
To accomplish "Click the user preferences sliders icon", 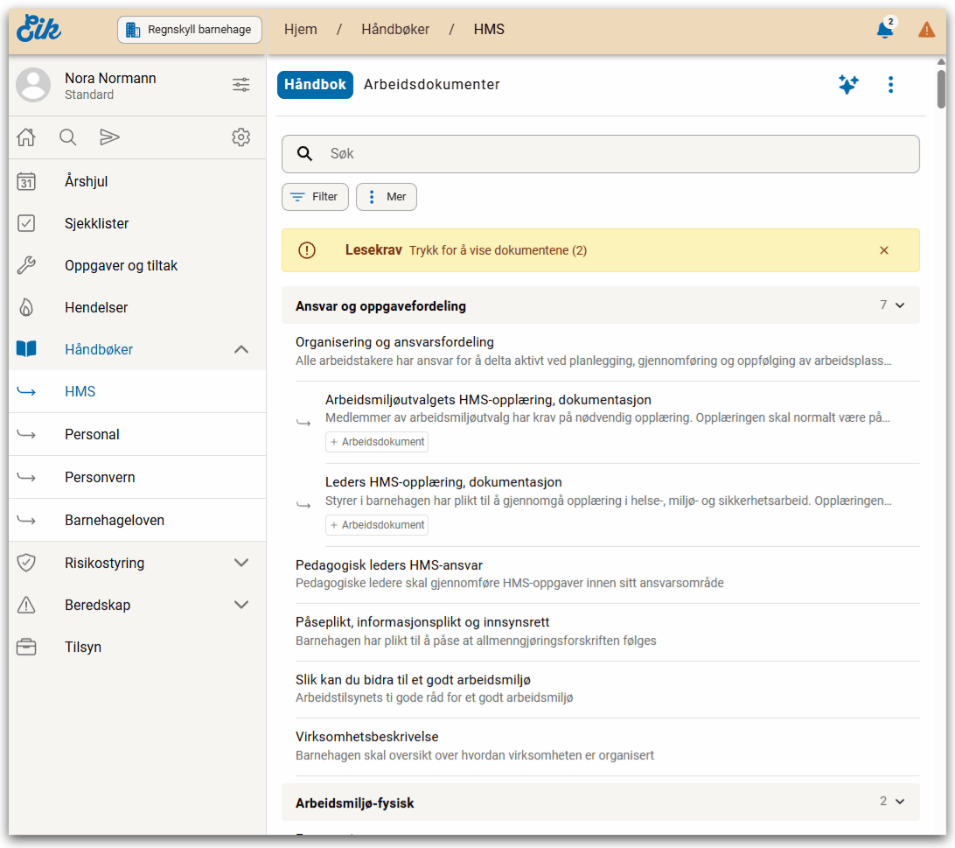I will pos(240,85).
